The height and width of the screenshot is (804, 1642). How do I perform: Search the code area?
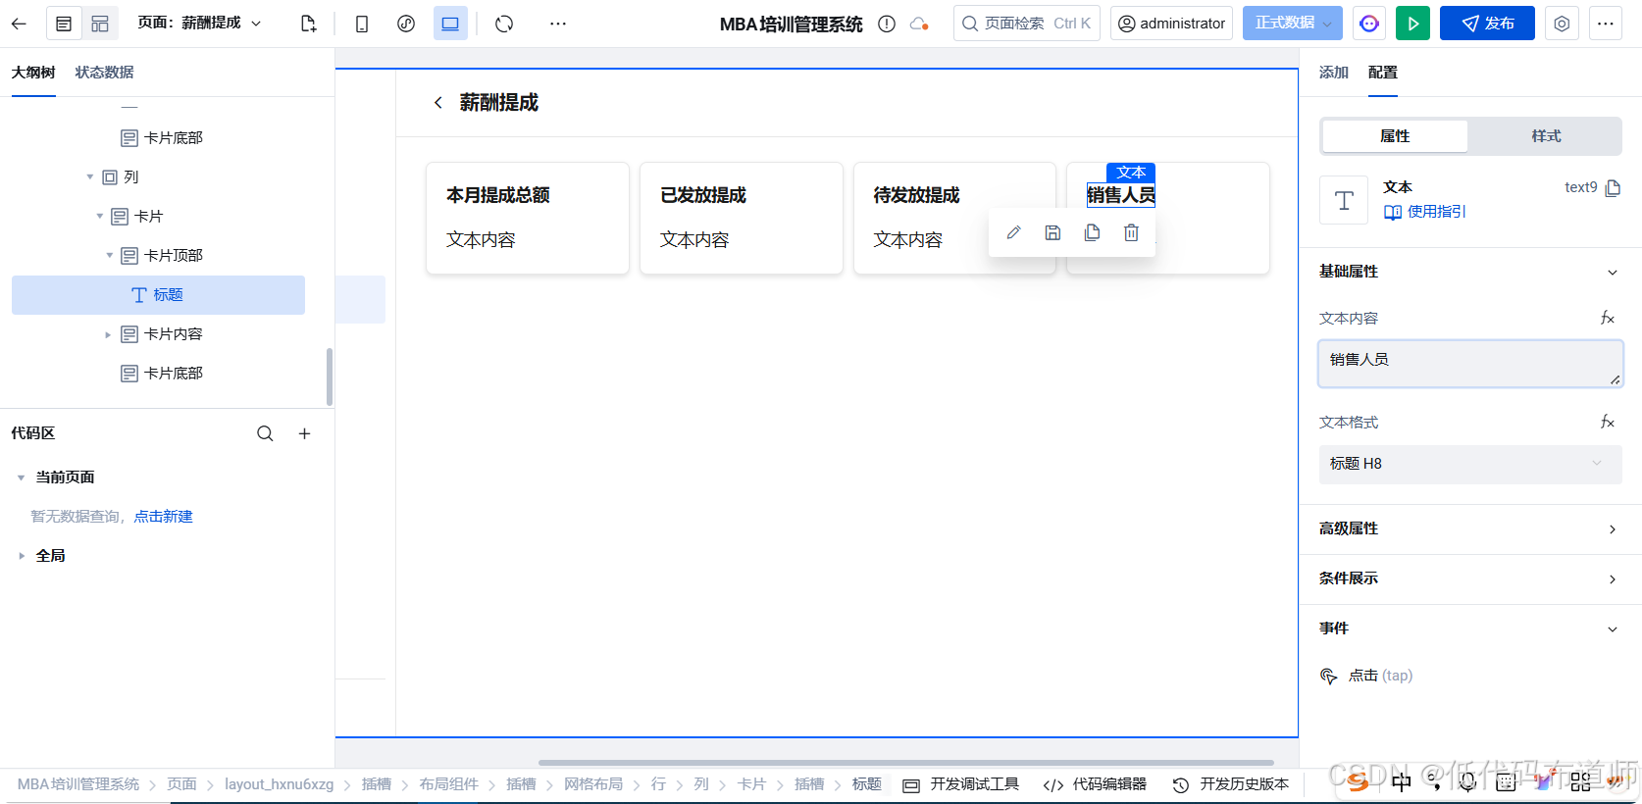pyautogui.click(x=265, y=433)
